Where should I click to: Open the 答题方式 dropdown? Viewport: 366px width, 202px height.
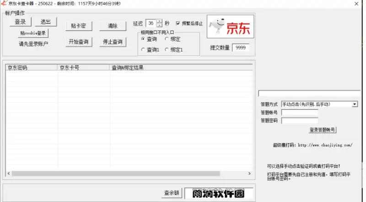tap(355, 104)
